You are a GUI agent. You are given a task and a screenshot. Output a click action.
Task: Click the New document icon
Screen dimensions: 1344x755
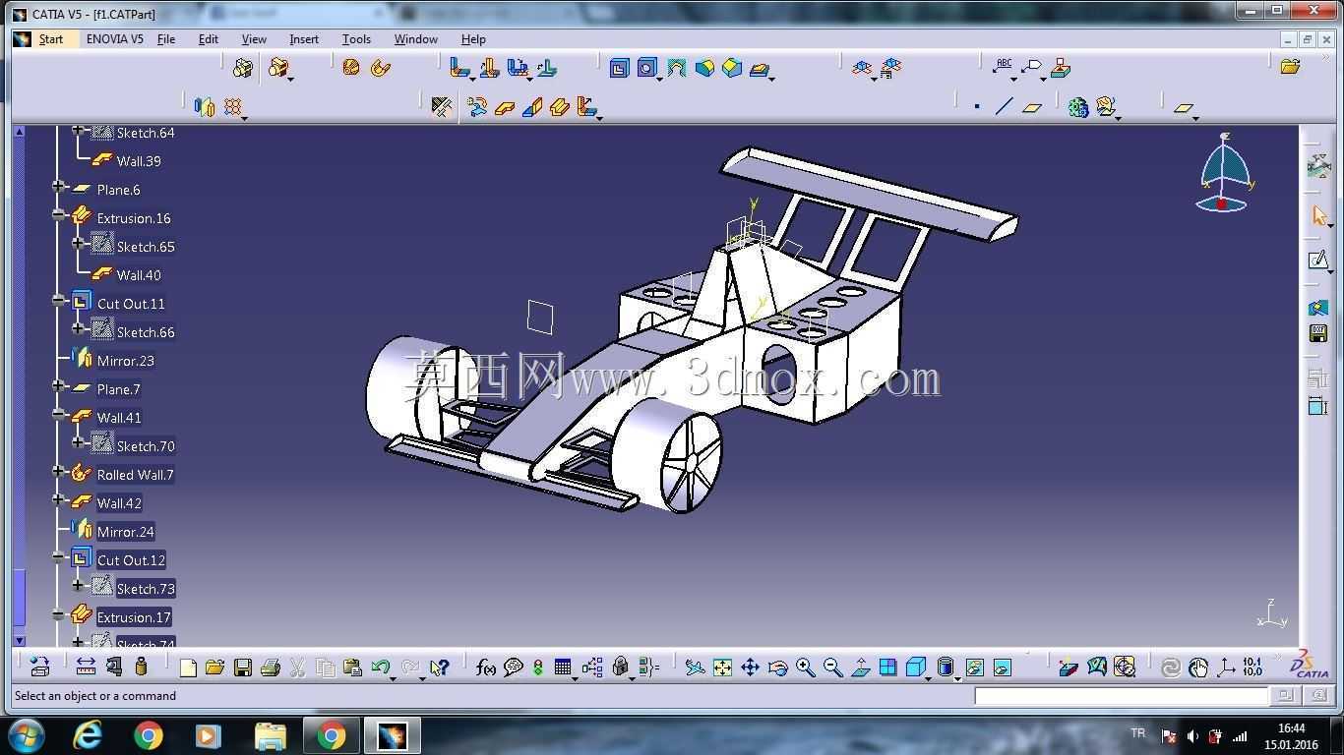point(188,668)
